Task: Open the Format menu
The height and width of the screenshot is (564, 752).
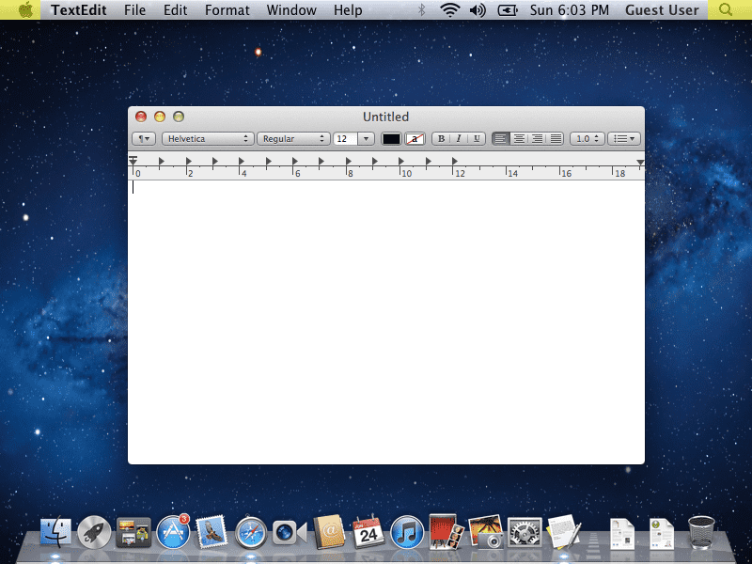Action: pos(227,10)
